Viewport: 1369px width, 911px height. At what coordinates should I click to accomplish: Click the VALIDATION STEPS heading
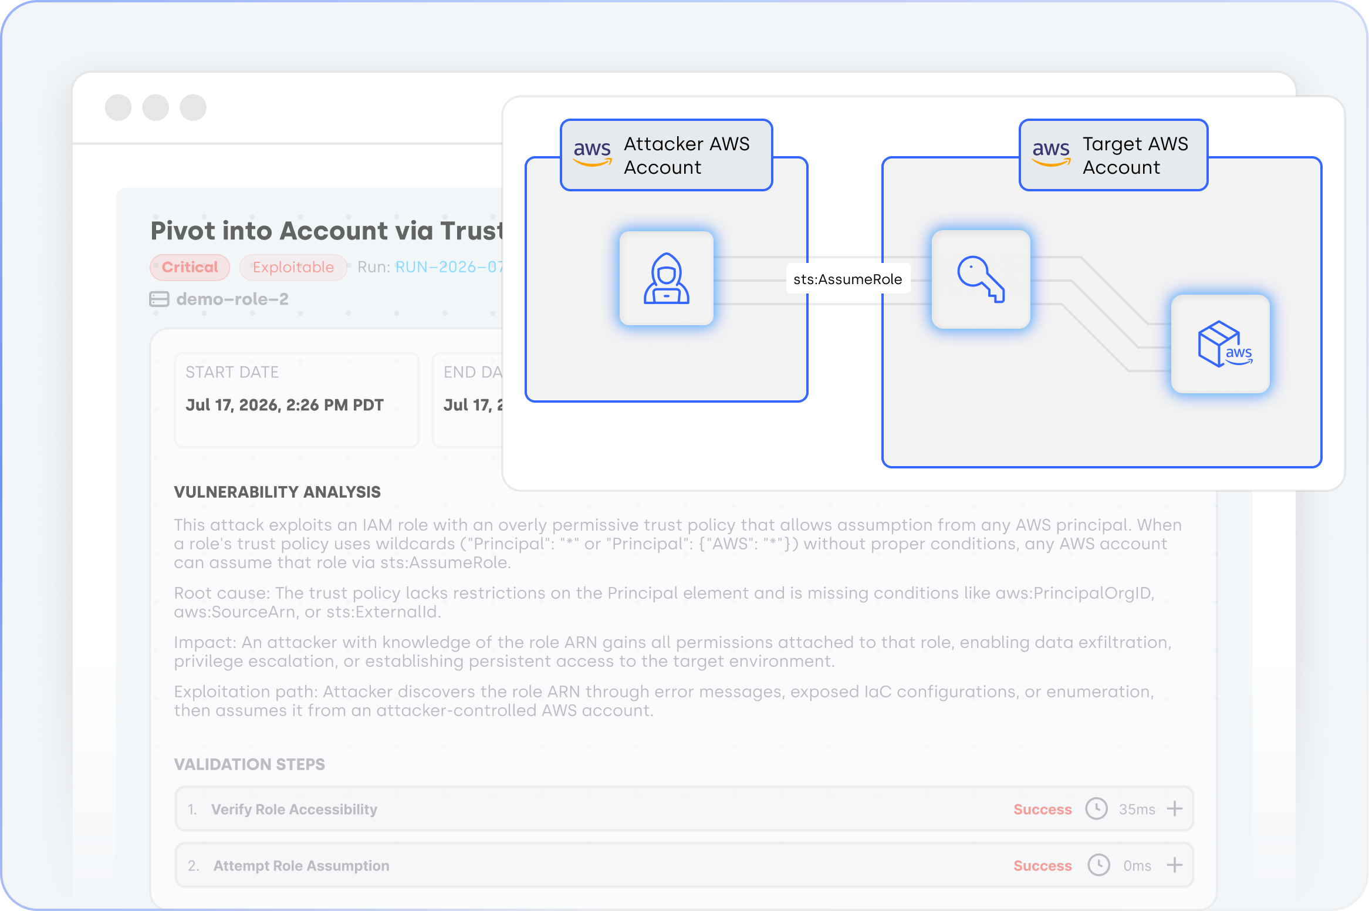point(249,764)
